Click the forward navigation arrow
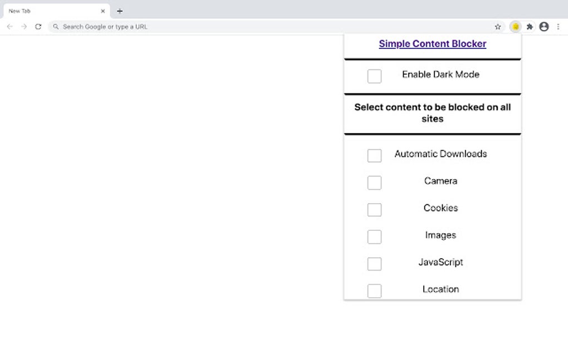The image size is (568, 355). (x=23, y=26)
